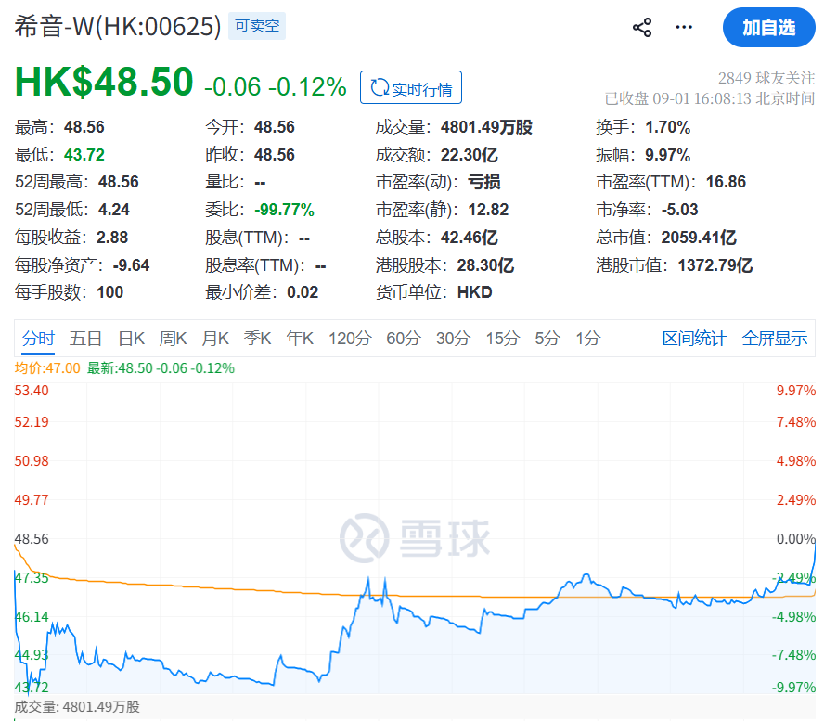Click 港股市值 value 1372.79亿
Screen dimensions: 824x721
pos(715,265)
